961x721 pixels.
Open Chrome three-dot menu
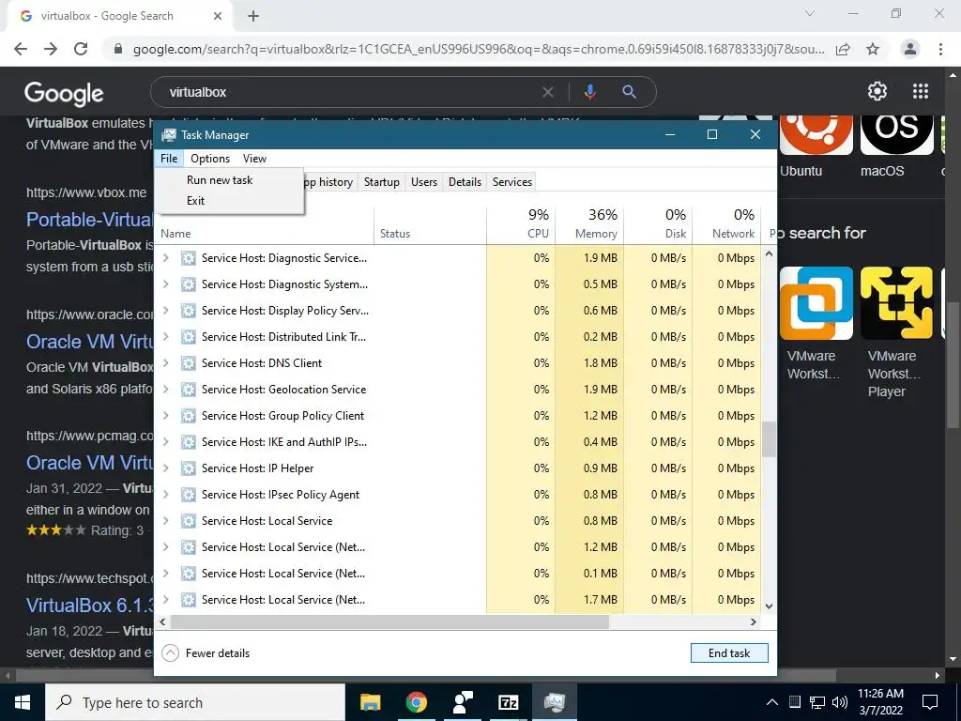pyautogui.click(x=940, y=49)
